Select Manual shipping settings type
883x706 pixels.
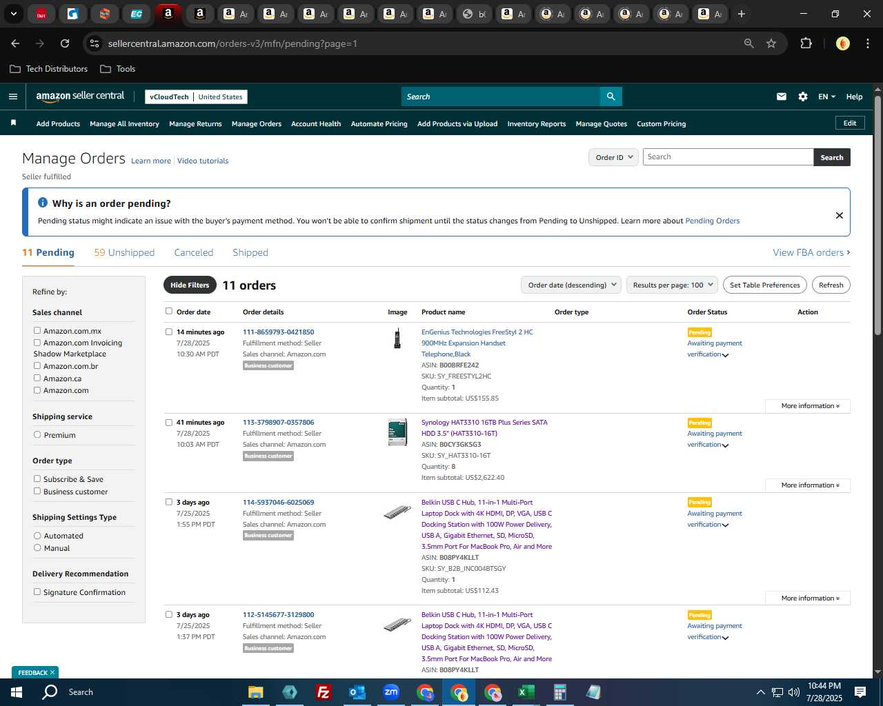[37, 548]
